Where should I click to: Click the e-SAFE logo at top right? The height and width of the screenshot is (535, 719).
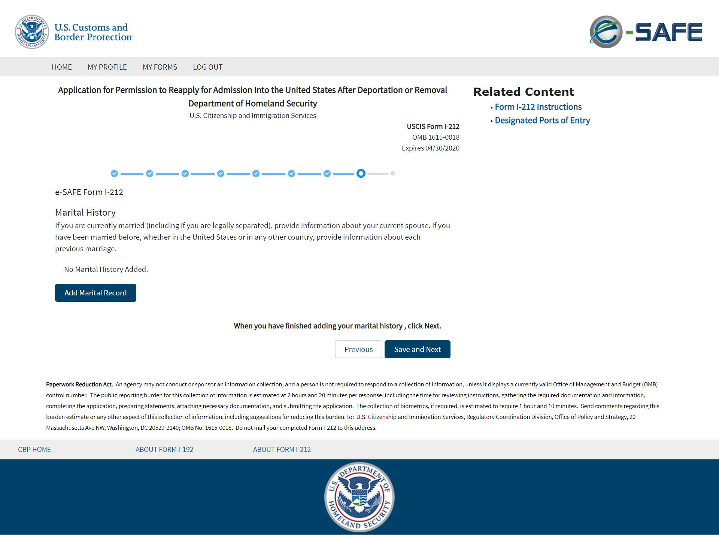645,32
